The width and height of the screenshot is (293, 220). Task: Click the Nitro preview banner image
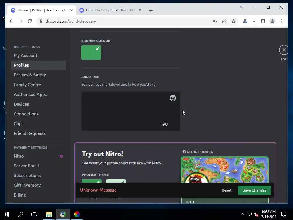(x=225, y=170)
